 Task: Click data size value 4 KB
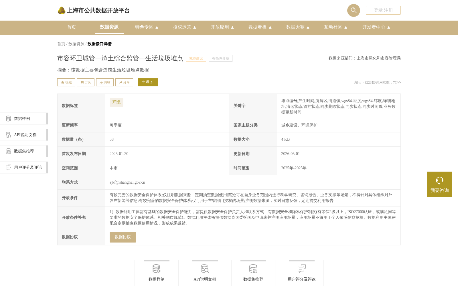pyautogui.click(x=286, y=140)
